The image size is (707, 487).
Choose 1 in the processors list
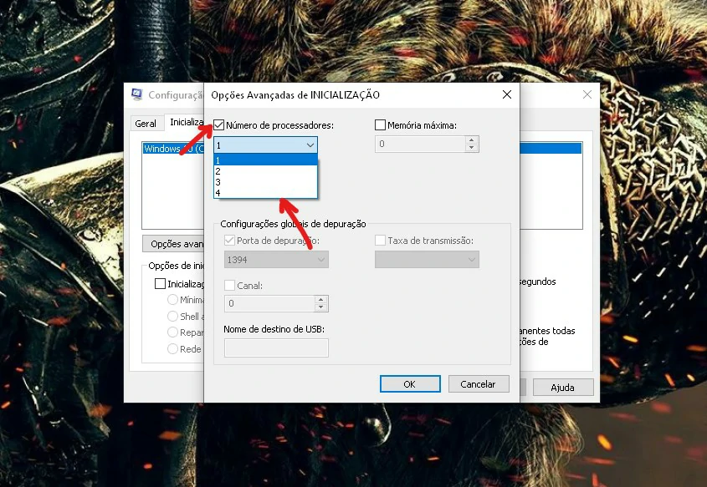coord(265,160)
